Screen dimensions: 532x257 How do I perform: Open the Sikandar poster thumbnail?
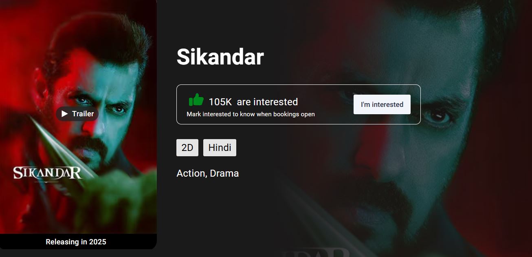pyautogui.click(x=78, y=117)
